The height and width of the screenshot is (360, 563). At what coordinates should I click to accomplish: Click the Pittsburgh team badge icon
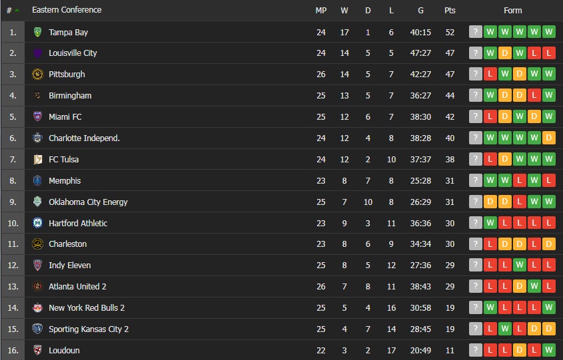(37, 75)
